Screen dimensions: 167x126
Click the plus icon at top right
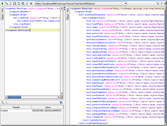point(162,3)
